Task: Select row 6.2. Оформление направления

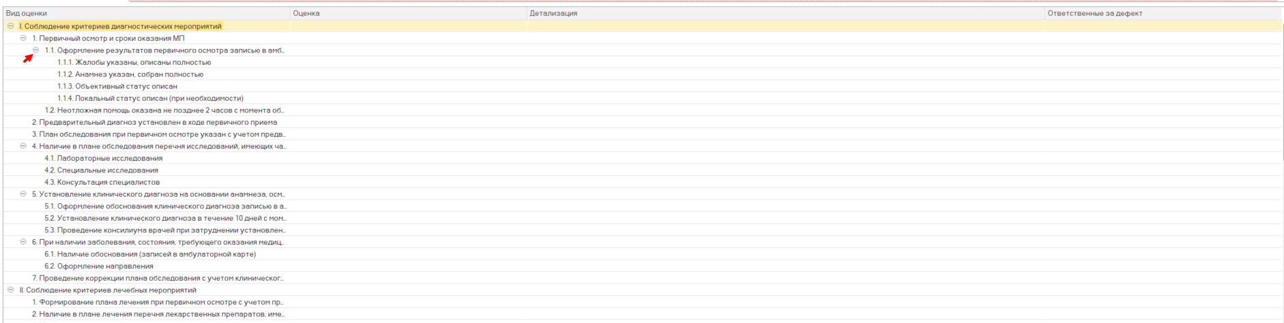Action: (x=98, y=266)
